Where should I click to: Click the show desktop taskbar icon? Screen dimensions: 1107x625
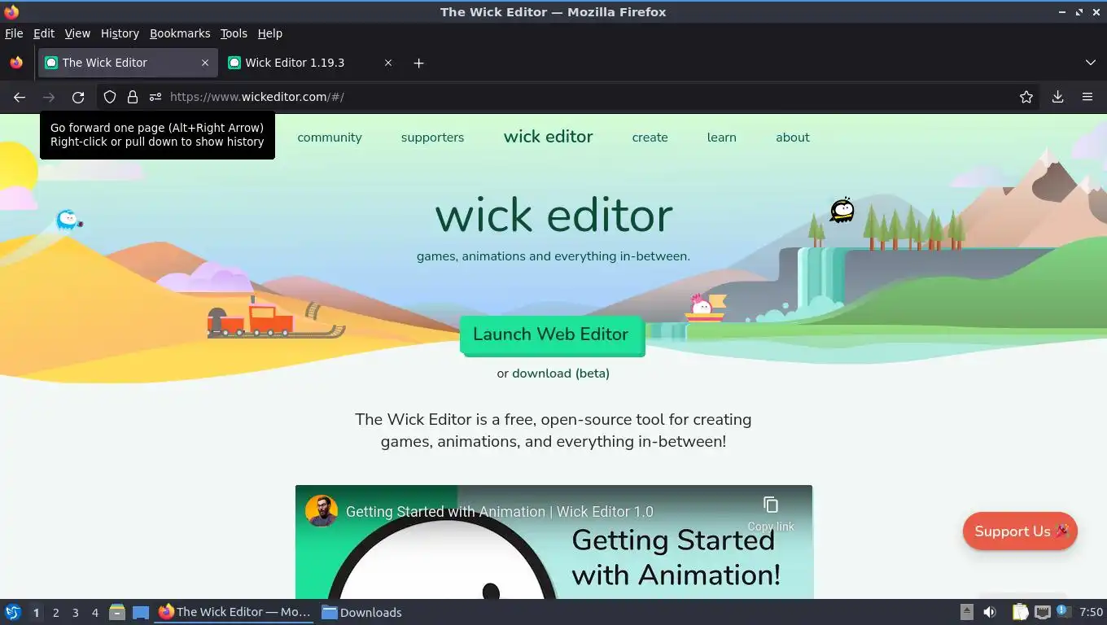pos(141,612)
